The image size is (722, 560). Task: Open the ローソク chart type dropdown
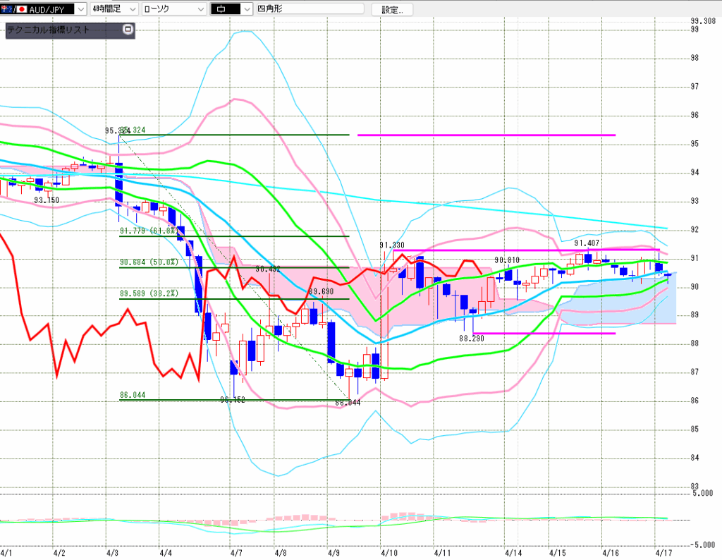point(174,8)
